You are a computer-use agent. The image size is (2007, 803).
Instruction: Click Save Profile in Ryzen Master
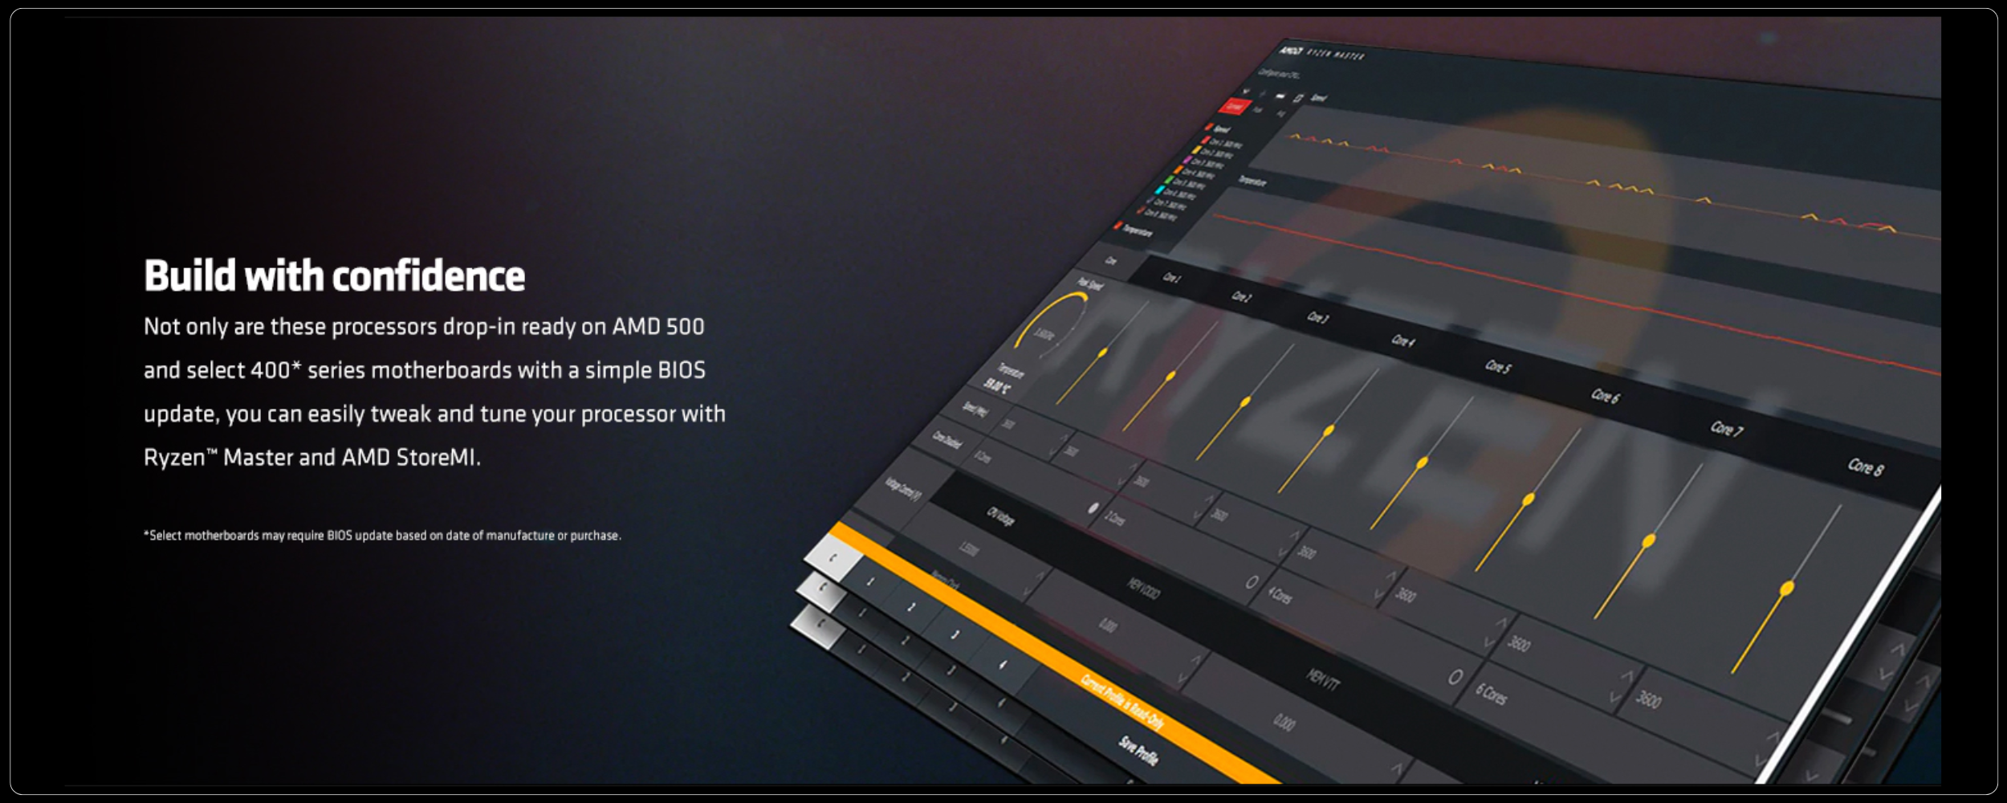(x=1139, y=751)
